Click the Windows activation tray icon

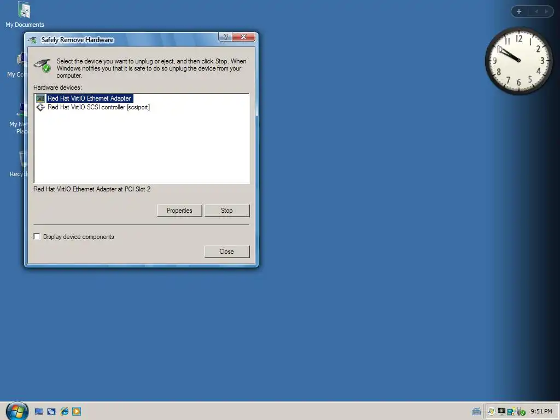pos(492,411)
